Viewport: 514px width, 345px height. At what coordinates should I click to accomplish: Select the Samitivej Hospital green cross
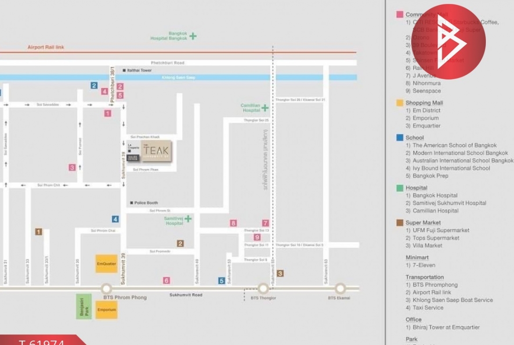(188, 218)
